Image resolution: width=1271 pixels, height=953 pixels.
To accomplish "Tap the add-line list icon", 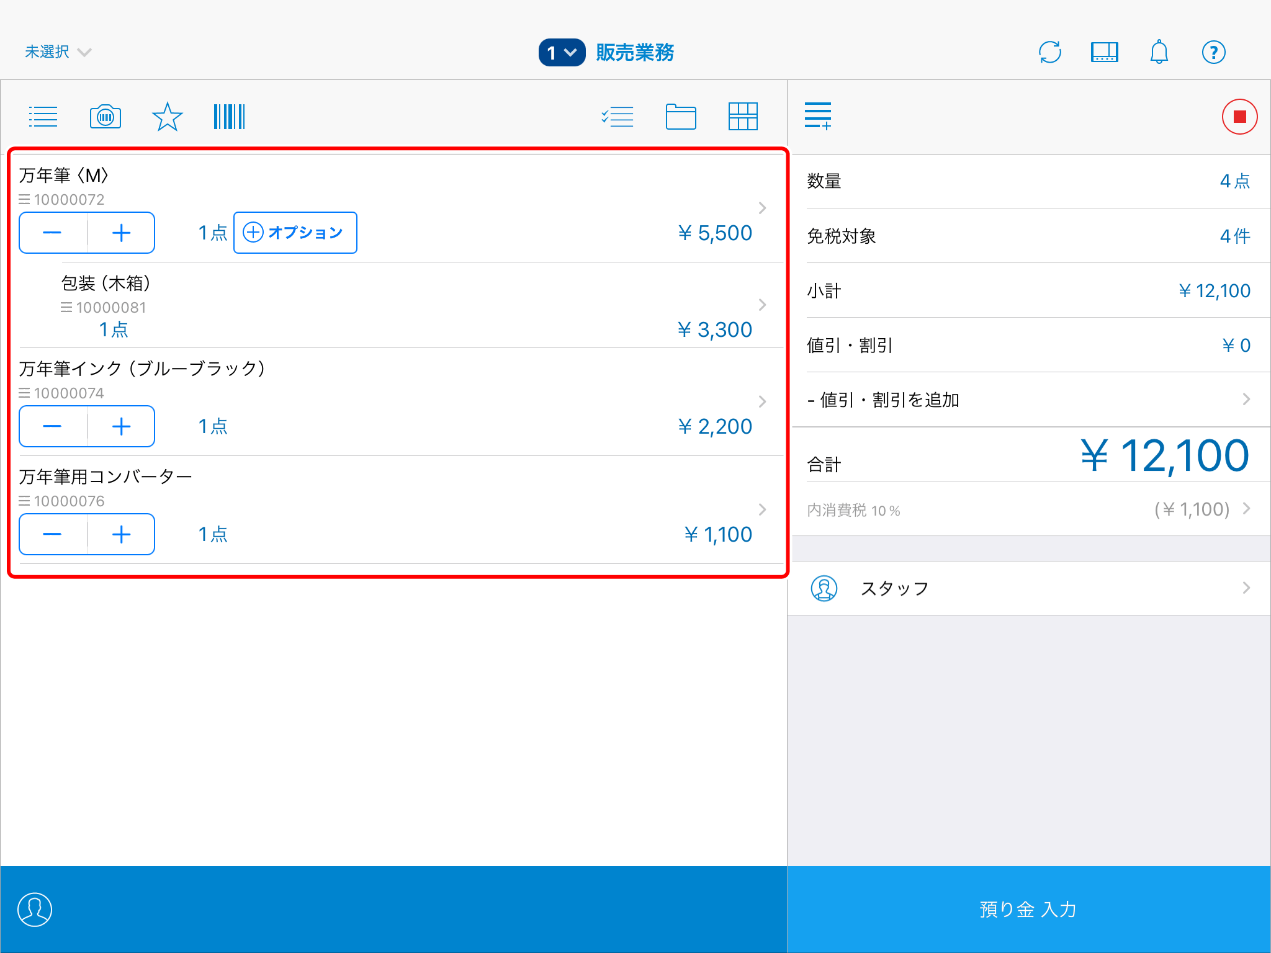I will pos(818,116).
